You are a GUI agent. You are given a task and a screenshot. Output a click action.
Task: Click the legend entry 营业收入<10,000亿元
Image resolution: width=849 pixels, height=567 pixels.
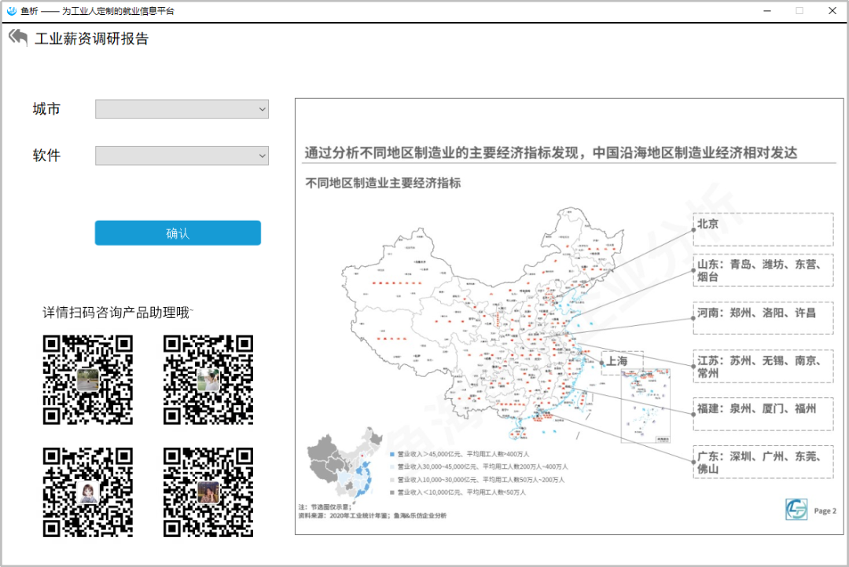[x=458, y=492]
